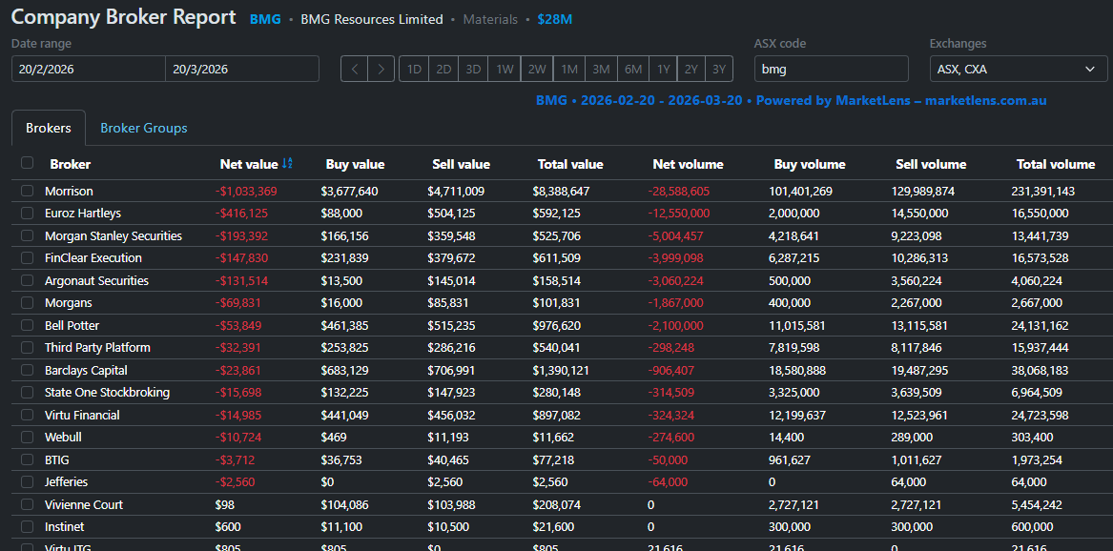The width and height of the screenshot is (1113, 551).
Task: Select the 3Y range button
Action: click(x=719, y=69)
